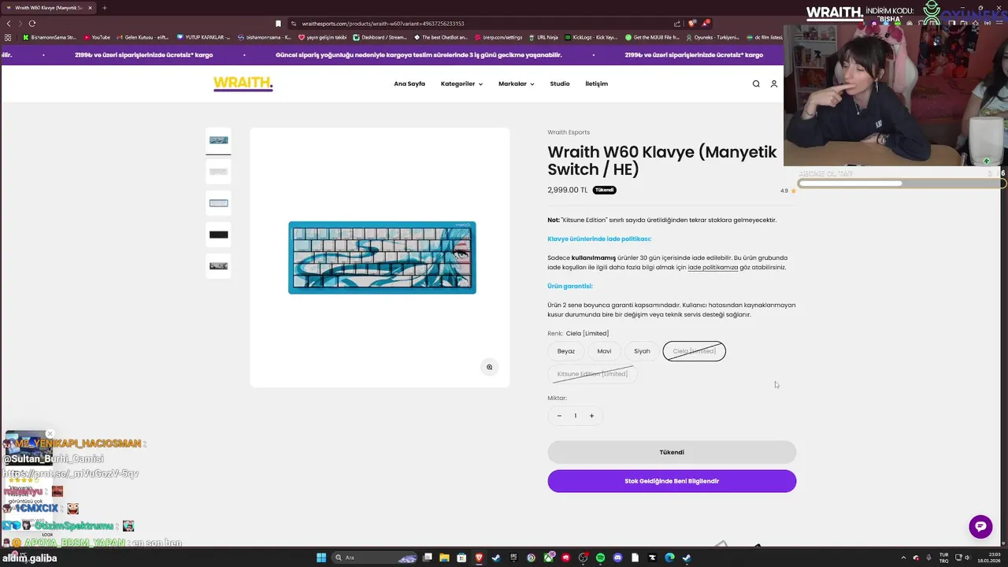This screenshot has height=567, width=1008.
Task: Increase quantity with plus button
Action: 591,416
